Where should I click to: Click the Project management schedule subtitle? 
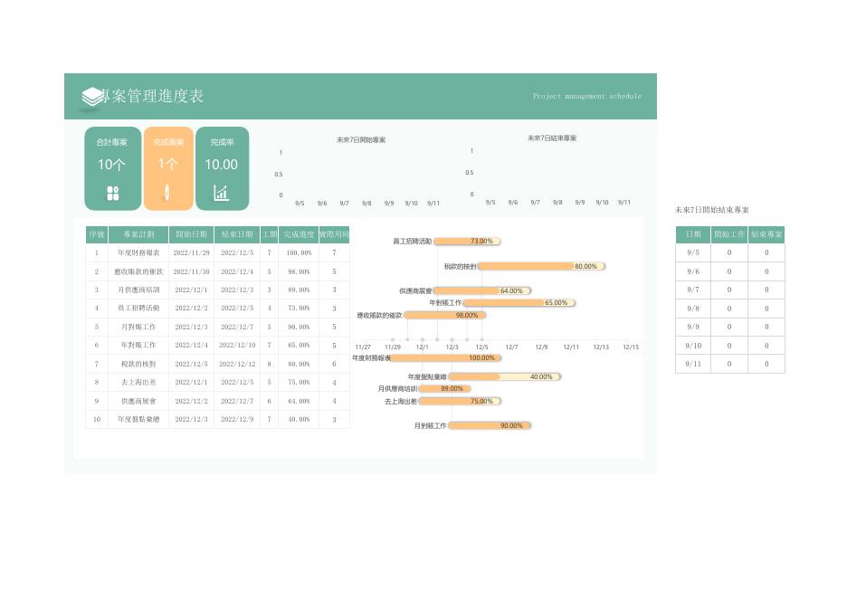587,96
